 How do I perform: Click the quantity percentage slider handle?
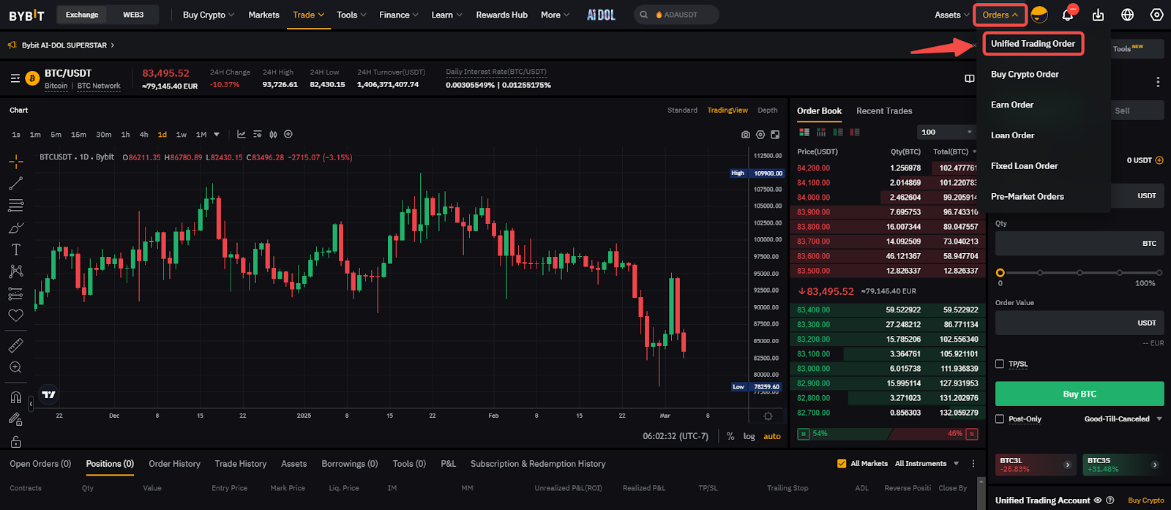[x=1000, y=273]
